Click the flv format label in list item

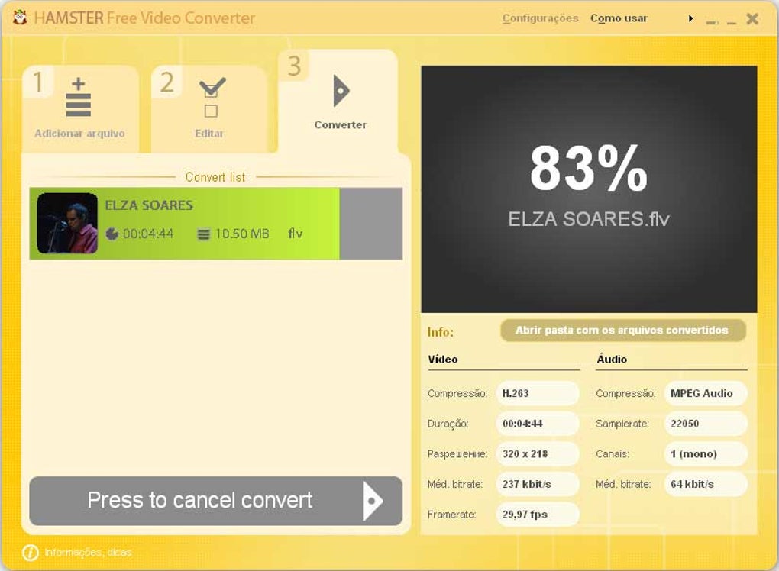295,234
